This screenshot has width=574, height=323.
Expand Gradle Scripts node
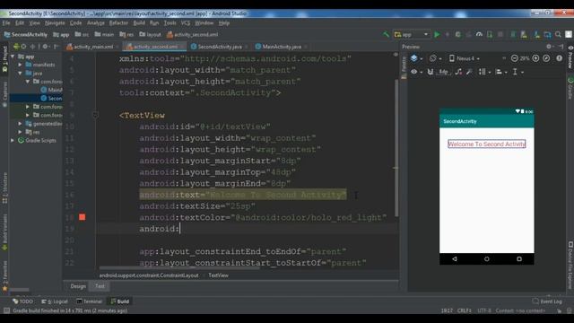click(x=13, y=140)
